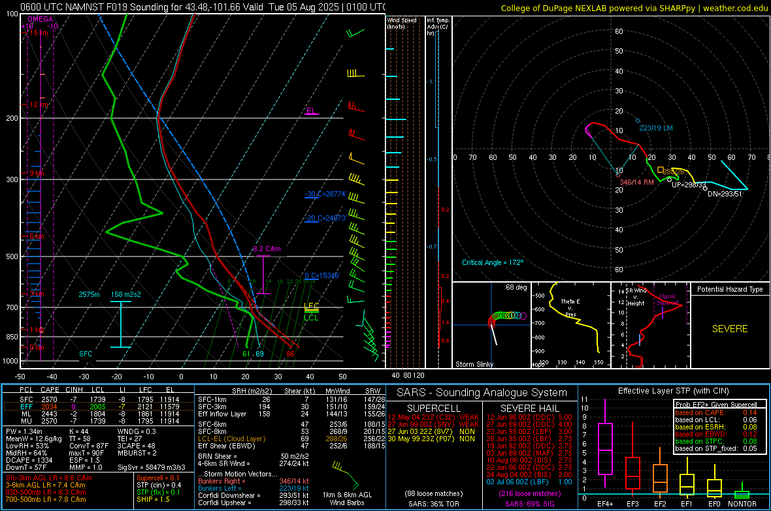Click the (88 loose matches) text
Screen dimensions: 771x511
click(x=434, y=493)
